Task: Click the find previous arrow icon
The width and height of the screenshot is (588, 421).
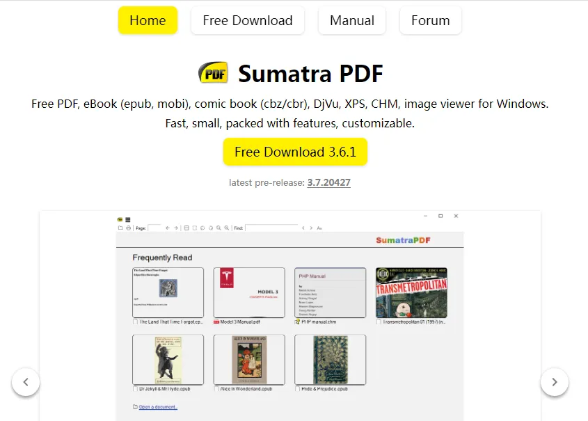Action: 303,228
